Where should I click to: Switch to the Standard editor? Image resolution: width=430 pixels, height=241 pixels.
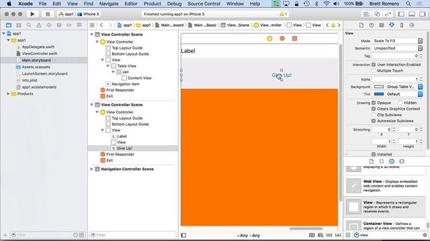(x=366, y=14)
